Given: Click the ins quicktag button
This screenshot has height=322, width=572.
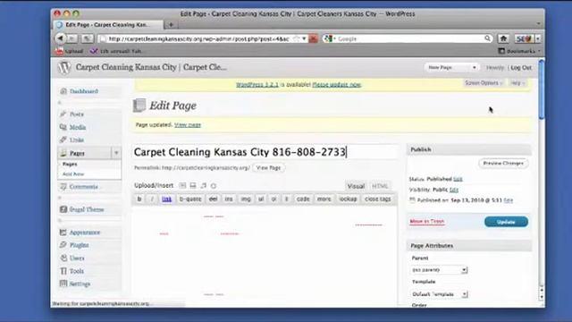Looking at the screenshot, I should [x=229, y=199].
